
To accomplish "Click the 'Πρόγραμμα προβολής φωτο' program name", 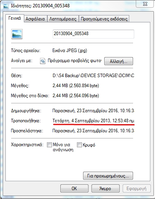I will pos(75,61).
